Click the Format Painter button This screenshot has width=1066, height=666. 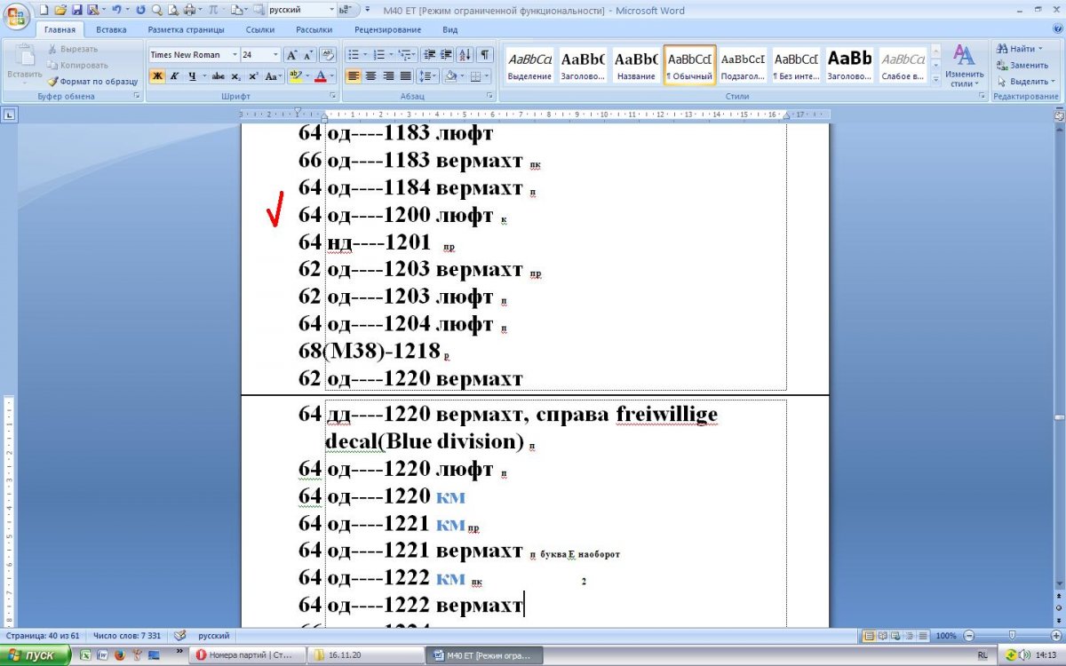[x=92, y=81]
